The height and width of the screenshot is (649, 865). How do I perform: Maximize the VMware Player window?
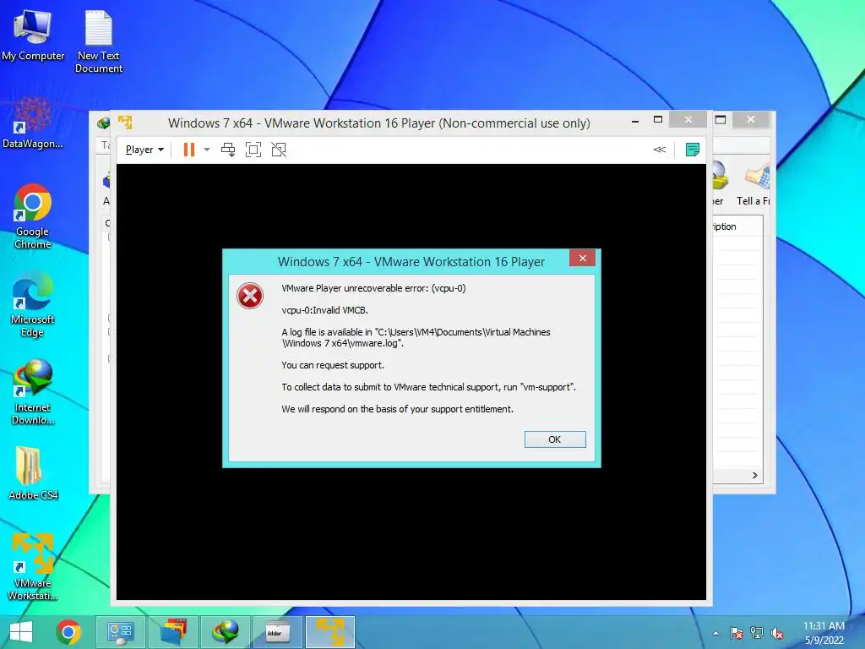click(x=657, y=119)
